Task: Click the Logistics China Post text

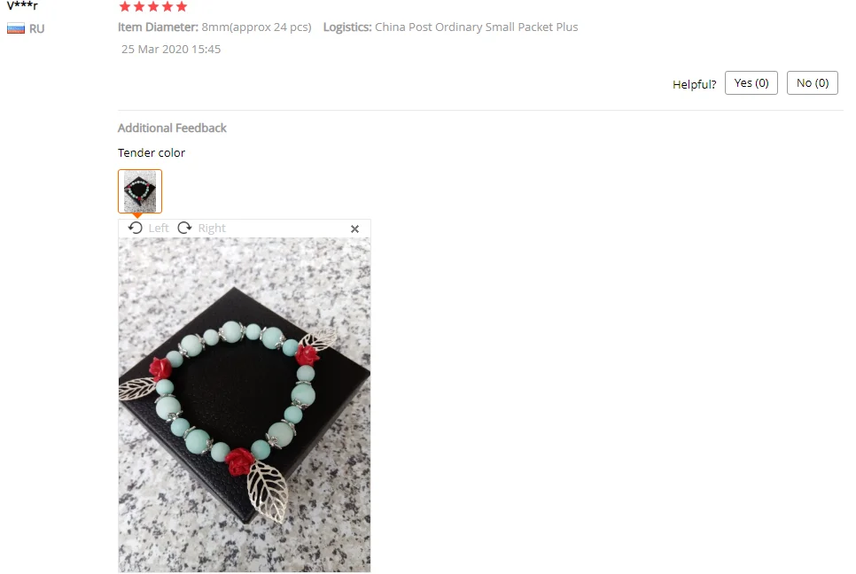Action: (x=450, y=27)
